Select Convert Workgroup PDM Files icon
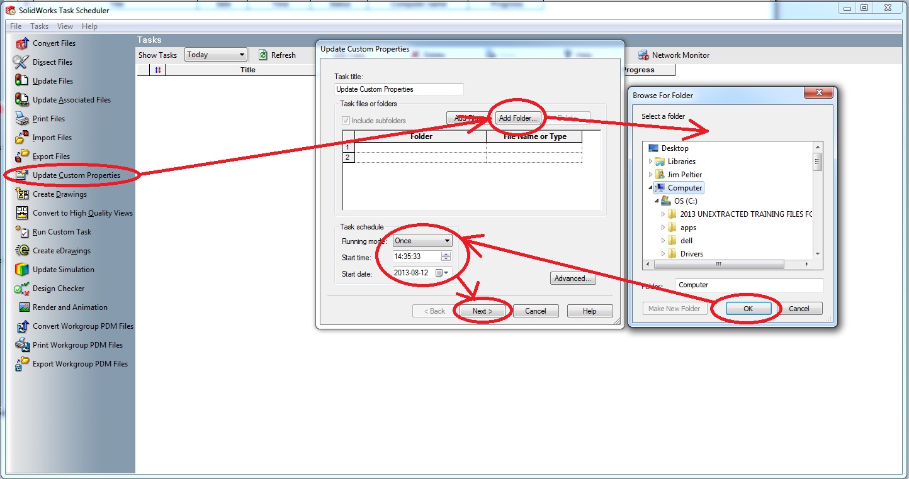 pos(22,326)
